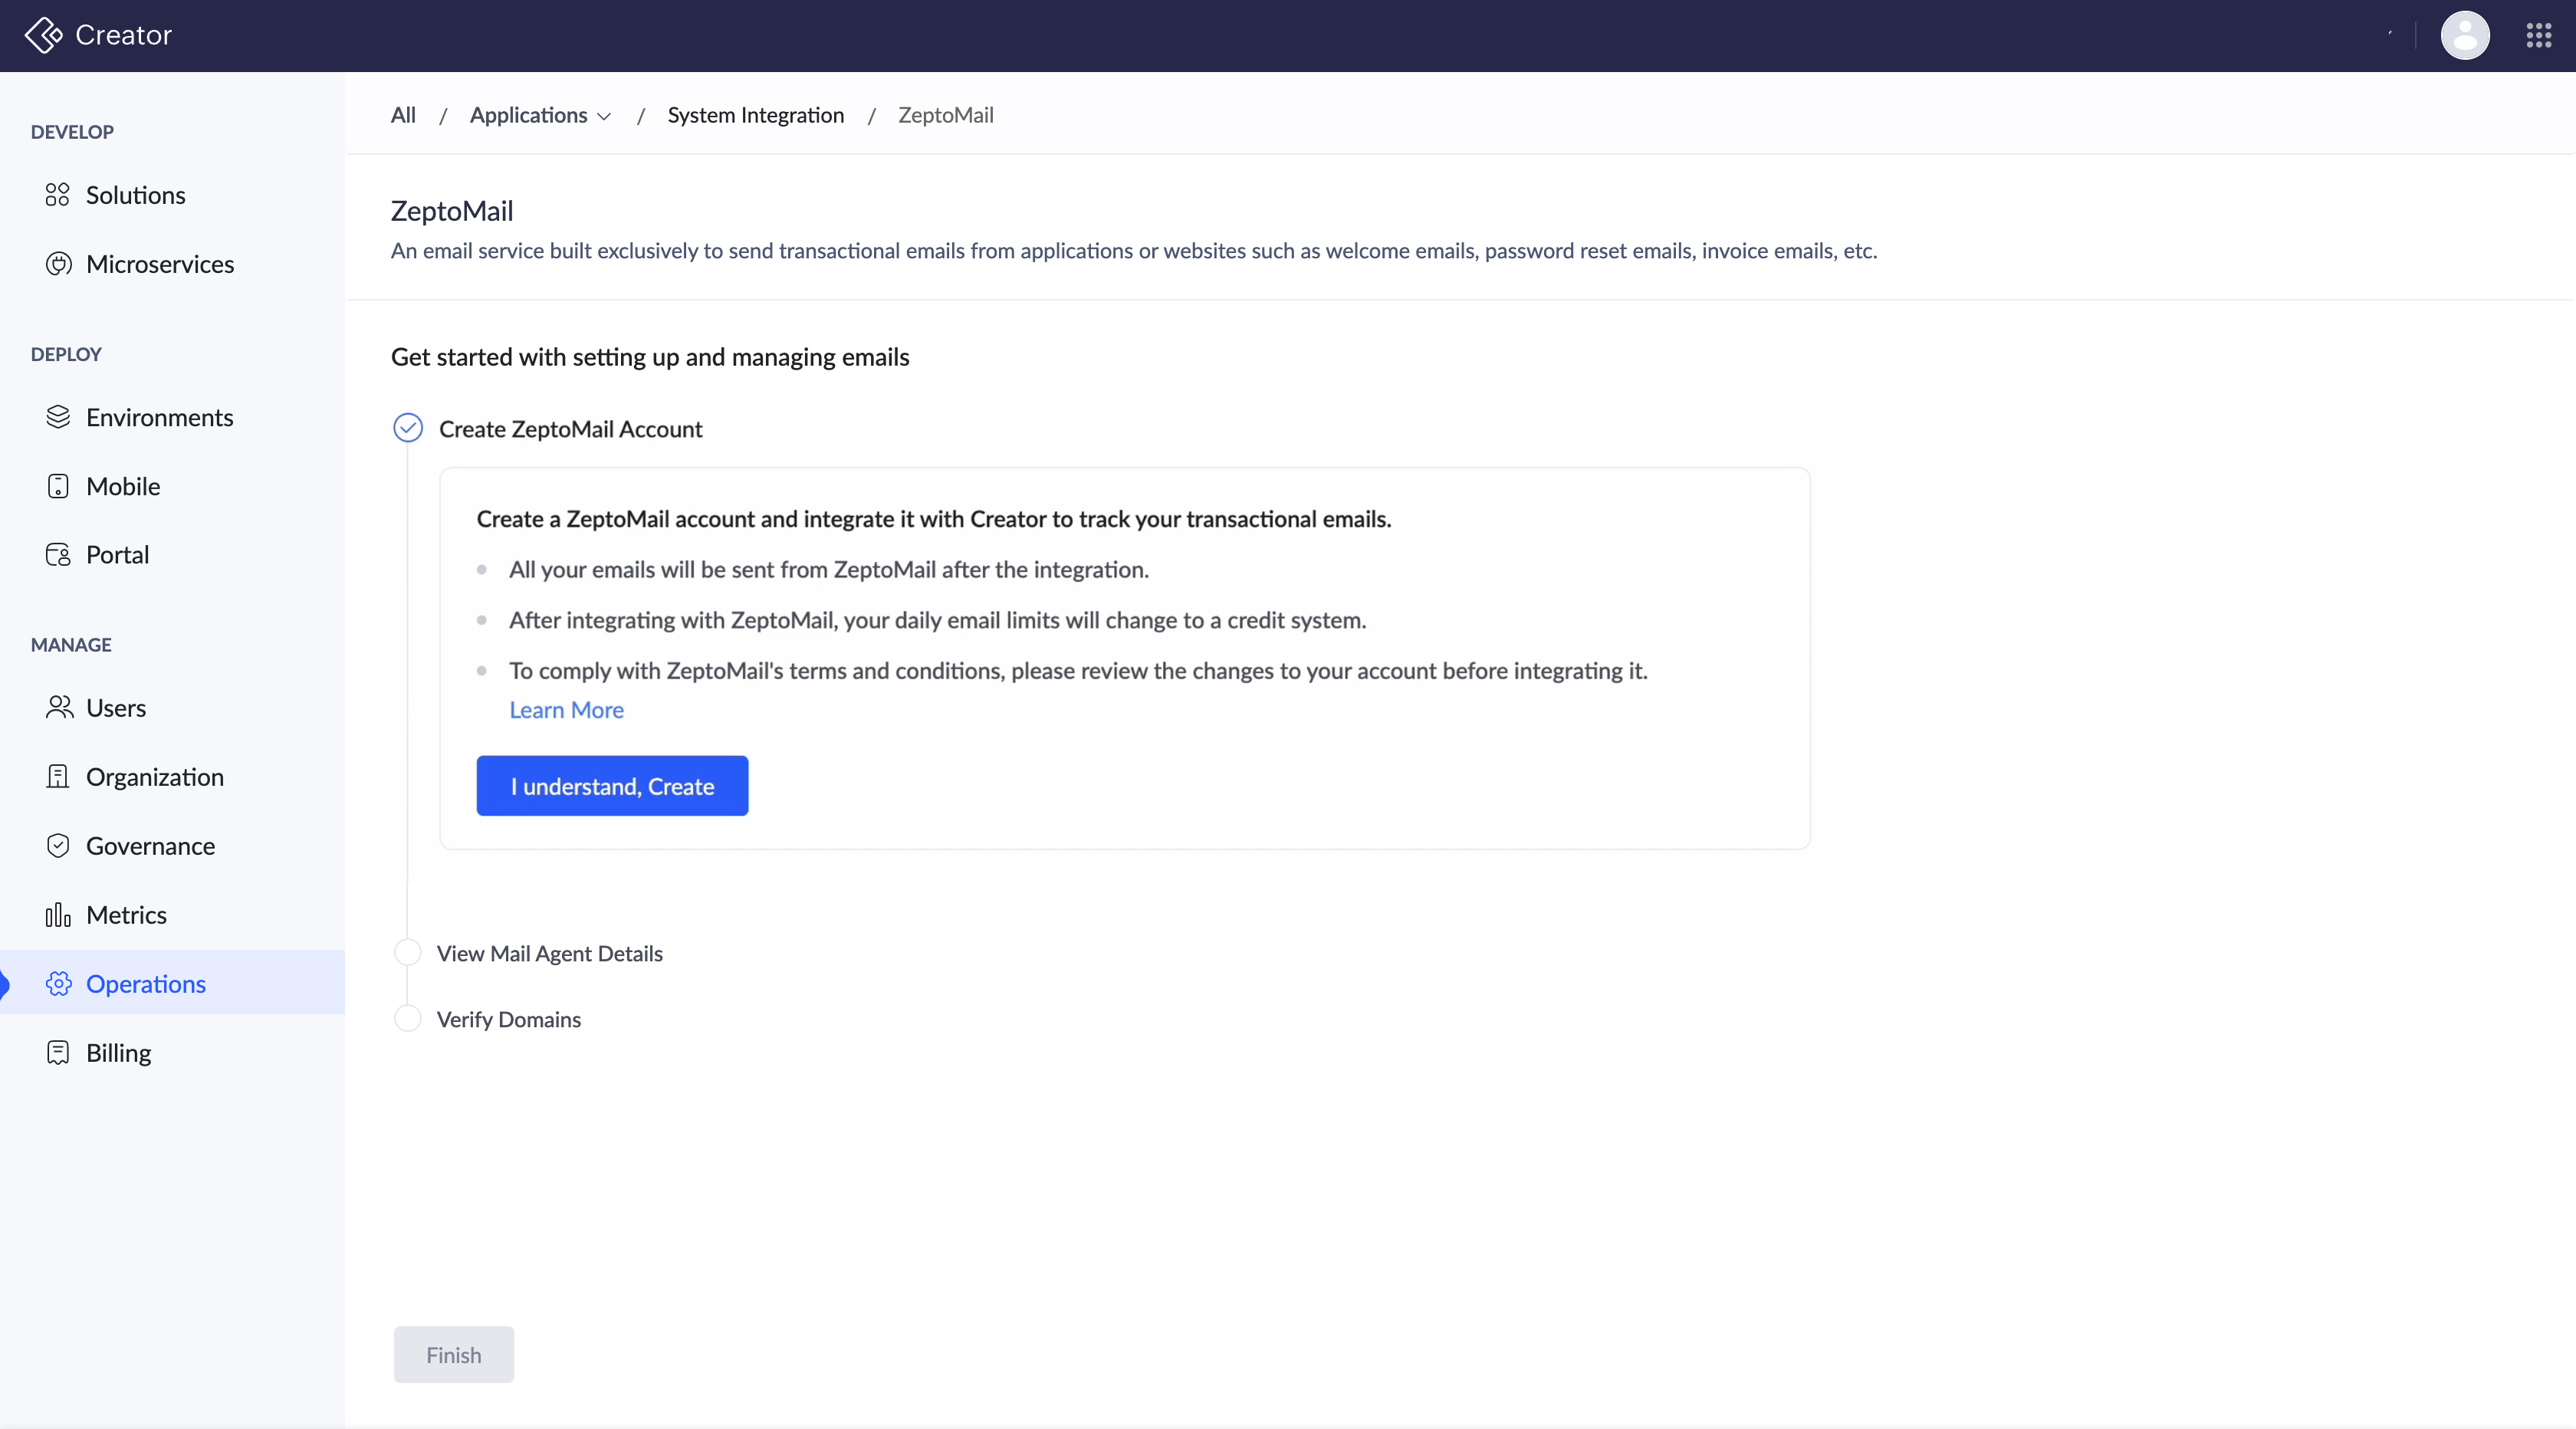This screenshot has height=1429, width=2576.
Task: Select the View Mail Agent Details step circle
Action: (x=408, y=952)
